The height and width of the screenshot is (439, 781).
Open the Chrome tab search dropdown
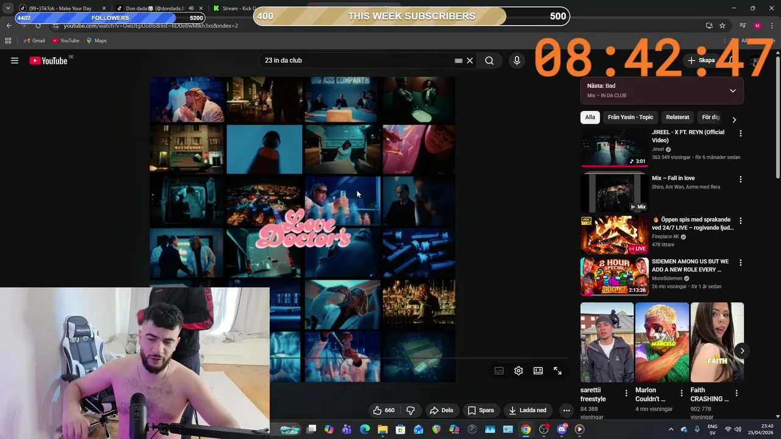[7, 9]
